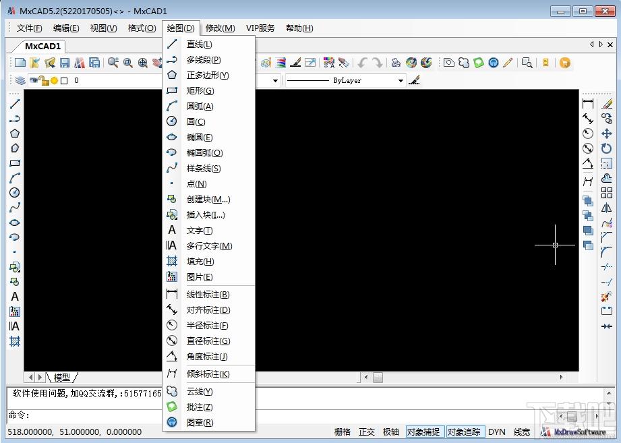Click Move tool in right toolbar

(606, 134)
